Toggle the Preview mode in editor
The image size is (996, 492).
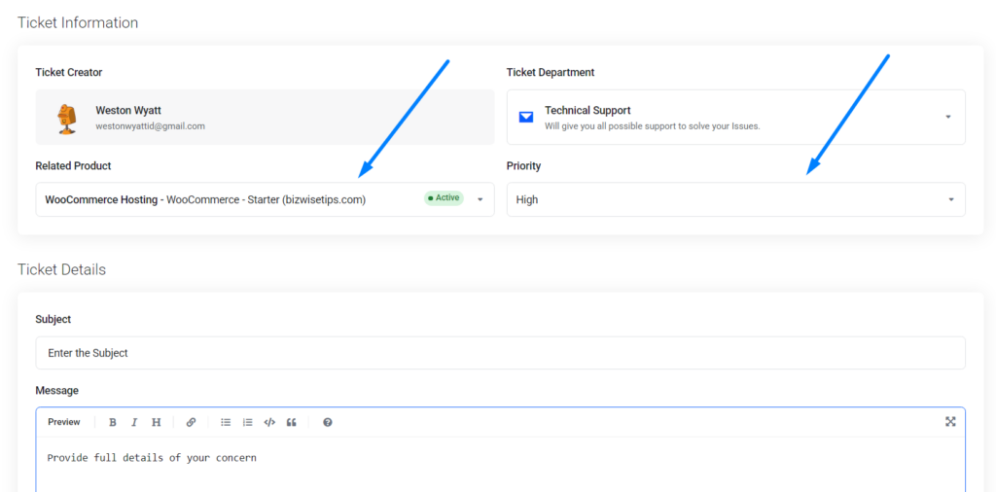coord(64,422)
